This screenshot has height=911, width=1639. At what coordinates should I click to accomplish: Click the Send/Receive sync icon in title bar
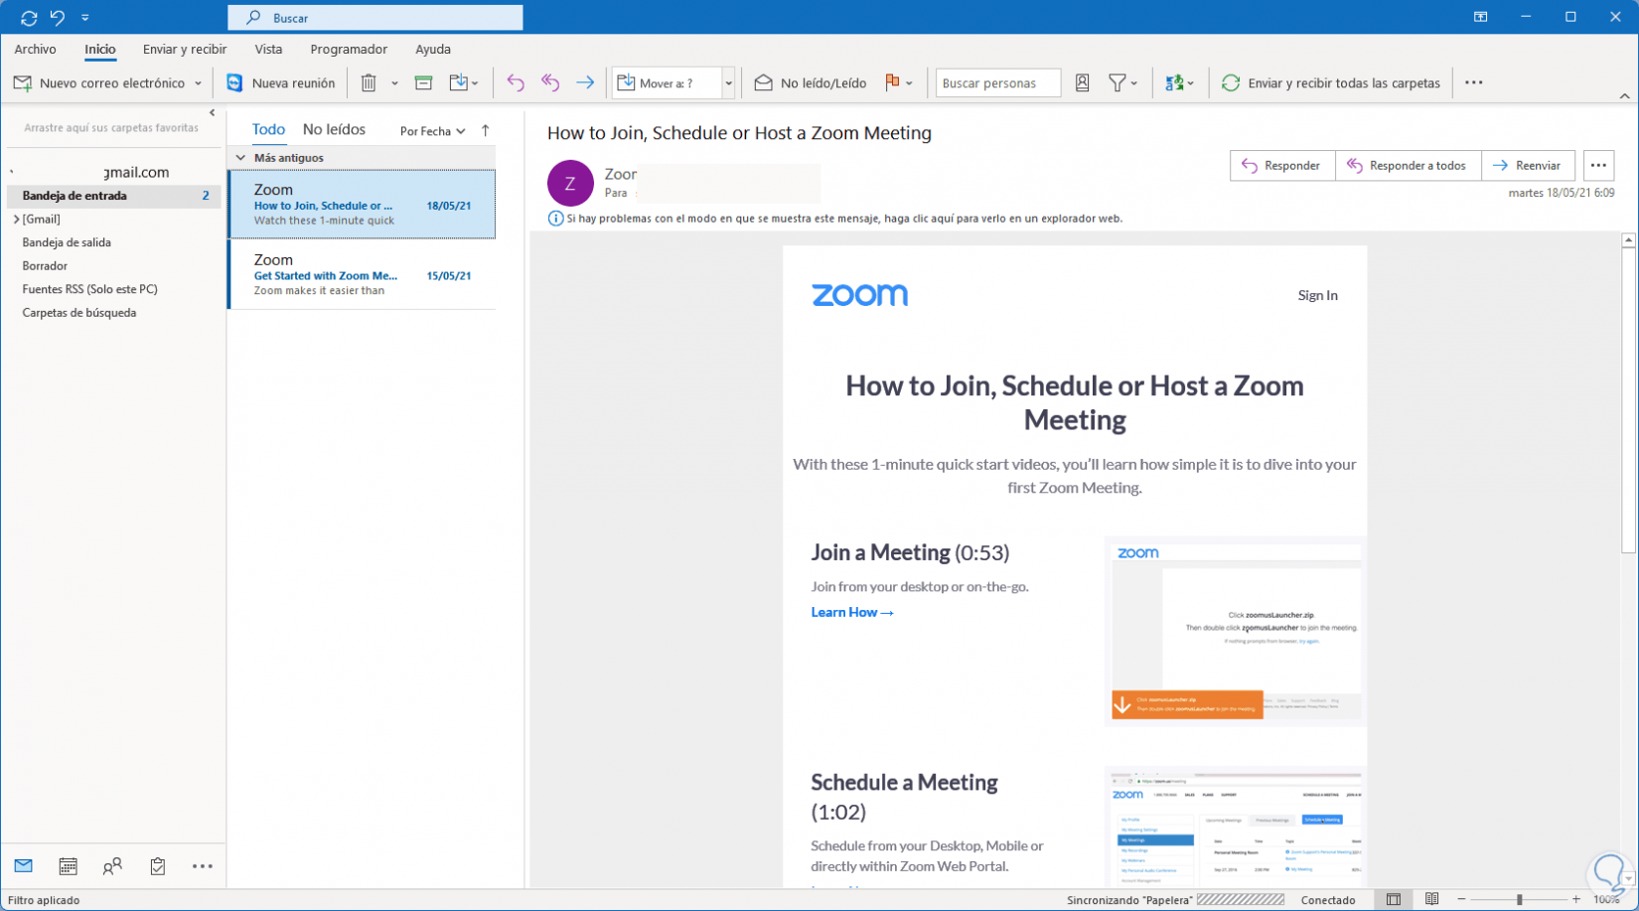29,18
